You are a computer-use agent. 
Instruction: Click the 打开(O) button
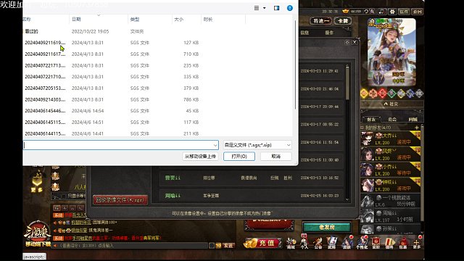pyautogui.click(x=239, y=157)
